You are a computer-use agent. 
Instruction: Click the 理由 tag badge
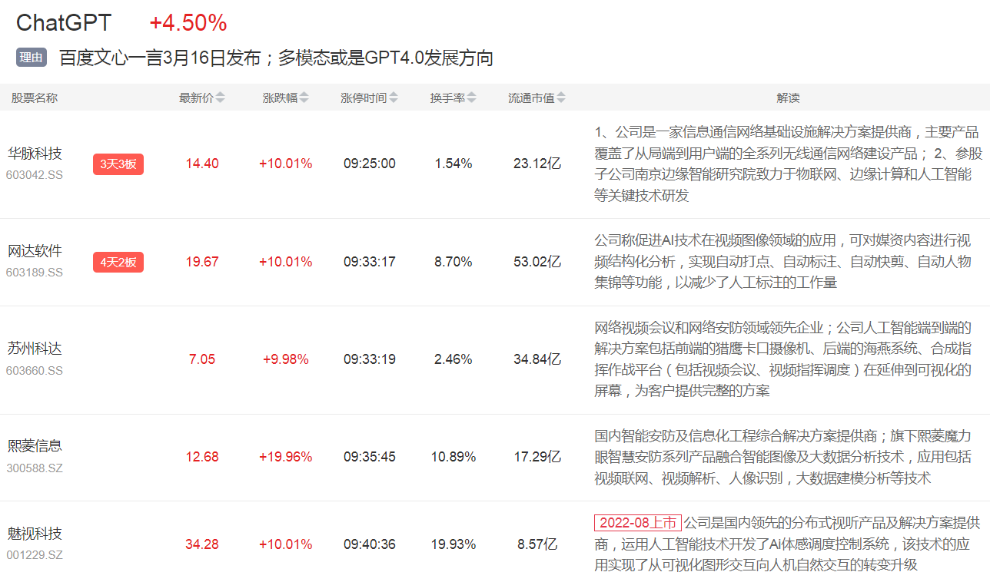(32, 58)
